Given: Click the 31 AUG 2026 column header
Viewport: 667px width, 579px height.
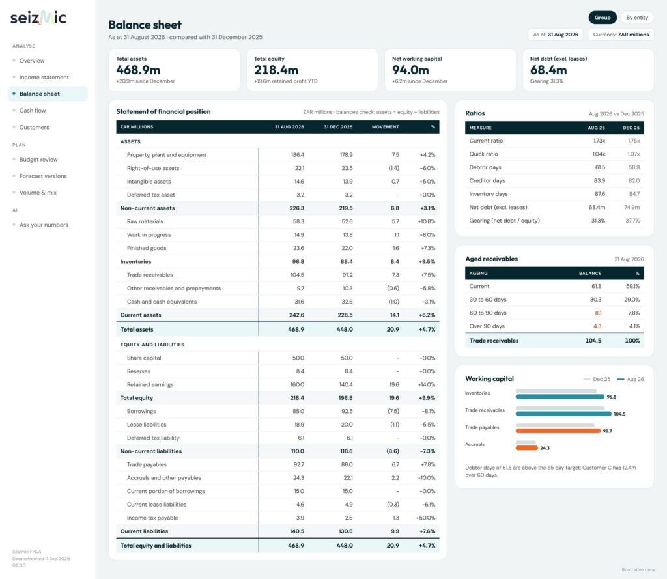Looking at the screenshot, I should [x=289, y=127].
